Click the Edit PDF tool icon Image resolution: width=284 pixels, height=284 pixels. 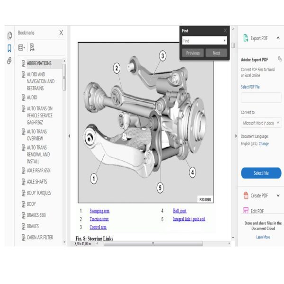coord(246,211)
